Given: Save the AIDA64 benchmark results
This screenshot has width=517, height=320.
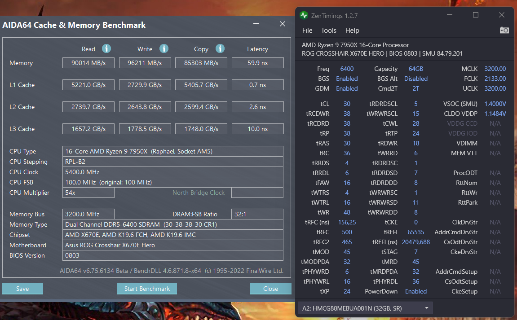Looking at the screenshot, I should (x=22, y=289).
